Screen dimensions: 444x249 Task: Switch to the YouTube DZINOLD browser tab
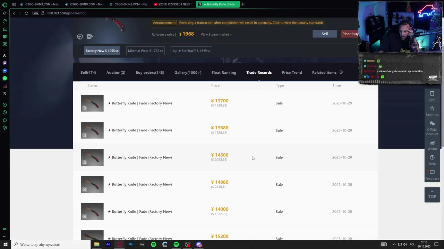tap(172, 4)
